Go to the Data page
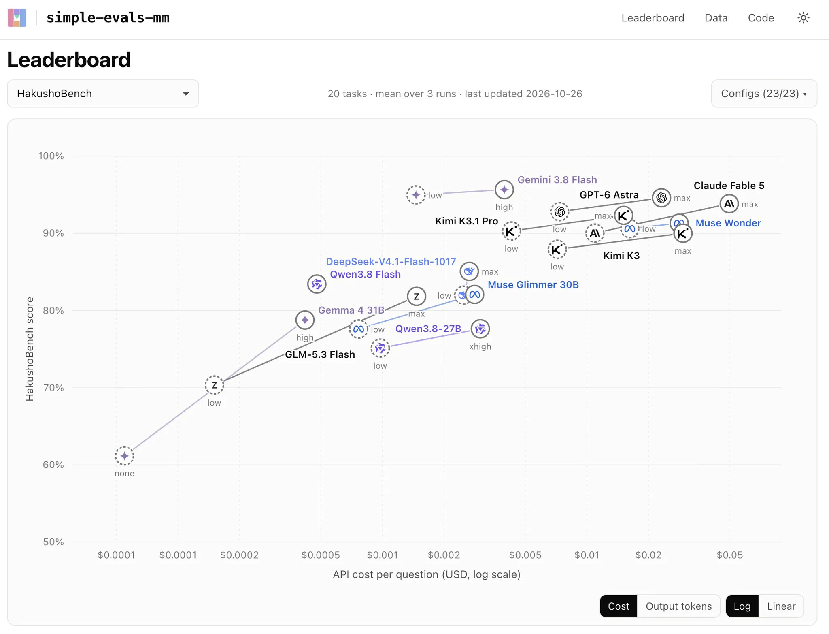This screenshot has height=634, width=829. pos(716,18)
